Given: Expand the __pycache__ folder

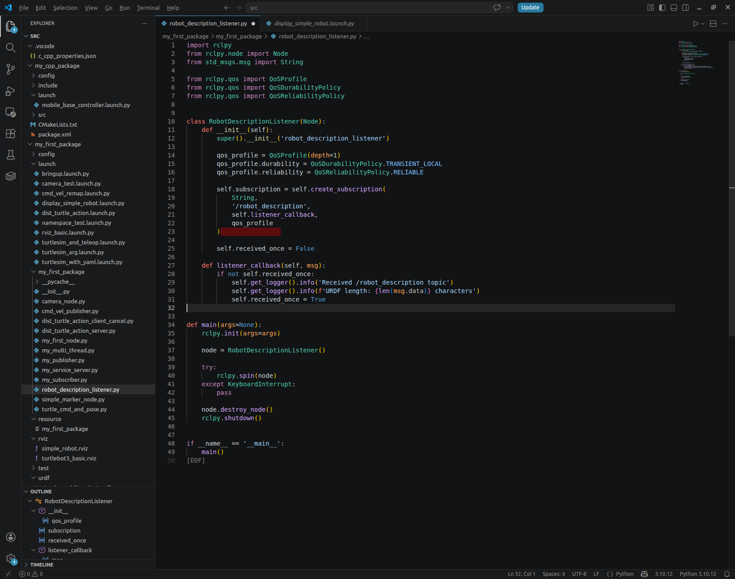Looking at the screenshot, I should point(37,281).
